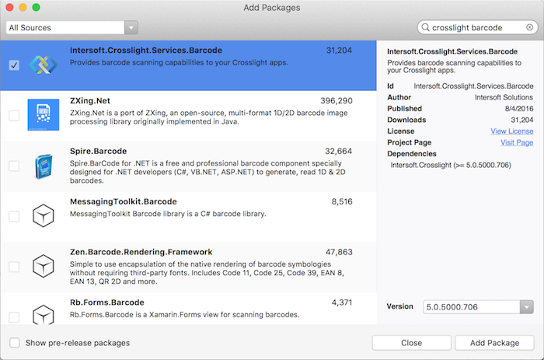Viewport: 544px width, 360px height.
Task: Open the All Sources dropdown
Action: tap(71, 27)
